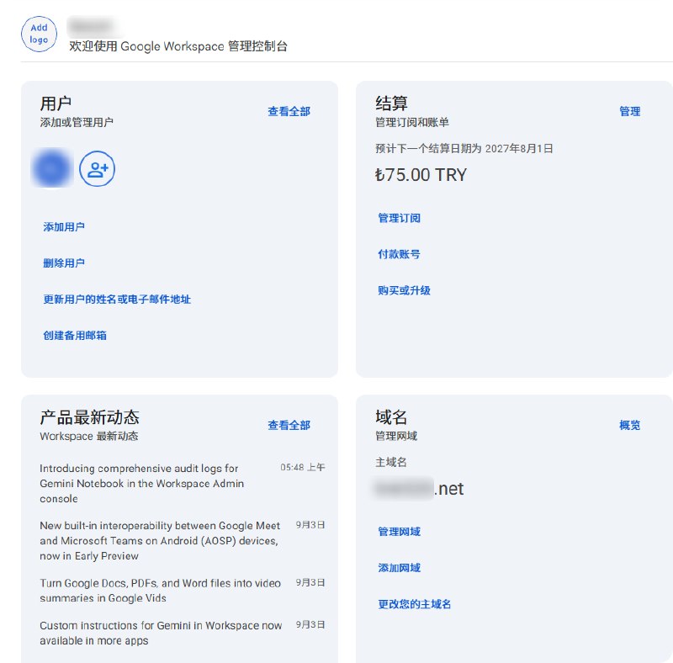The image size is (673, 663).
Task: Click the 预计下一个结算日期为 2027年8月1日 text
Action: pos(464,149)
